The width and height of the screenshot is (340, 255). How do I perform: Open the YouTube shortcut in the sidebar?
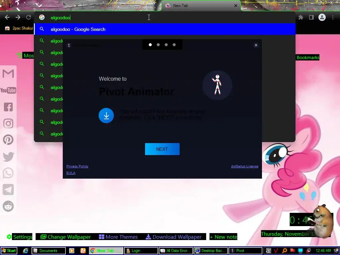[8, 90]
